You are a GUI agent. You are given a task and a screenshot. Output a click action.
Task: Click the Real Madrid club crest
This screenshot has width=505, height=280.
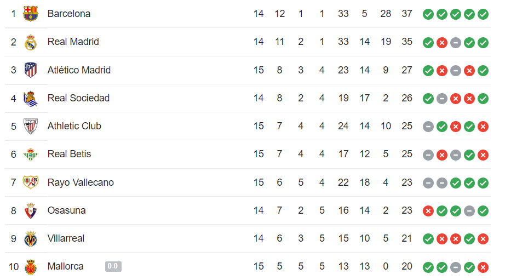pyautogui.click(x=31, y=42)
